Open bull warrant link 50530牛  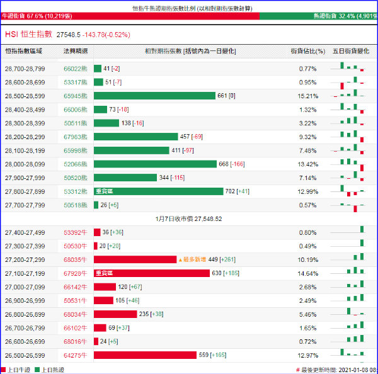[x=75, y=246]
